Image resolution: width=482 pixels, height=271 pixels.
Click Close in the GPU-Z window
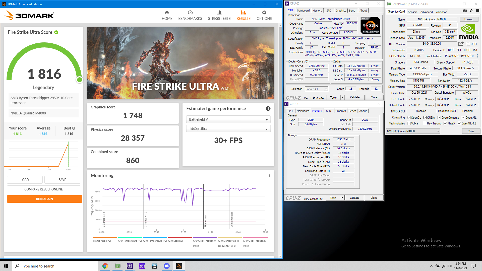point(471,131)
